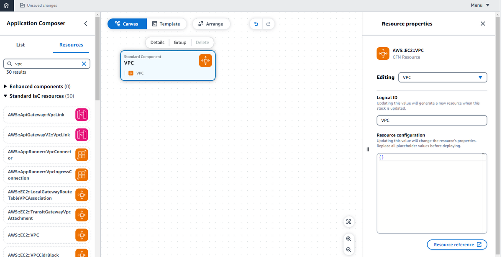Viewport: 502px width, 257px height.
Task: Click Group in card toolbar
Action: pyautogui.click(x=180, y=42)
